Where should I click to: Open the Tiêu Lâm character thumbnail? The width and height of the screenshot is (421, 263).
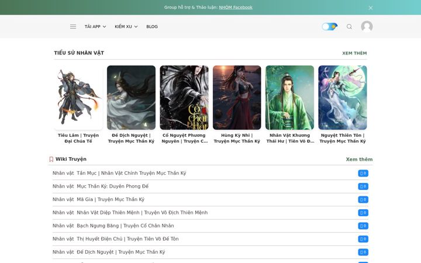78,98
